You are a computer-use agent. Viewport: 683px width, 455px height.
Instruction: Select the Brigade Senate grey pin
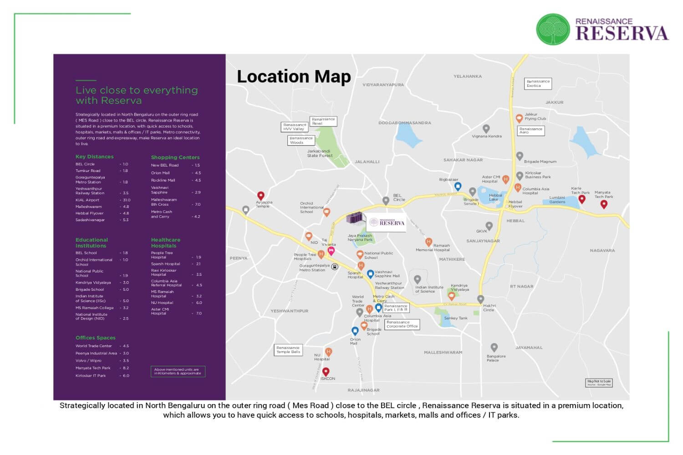(473, 192)
